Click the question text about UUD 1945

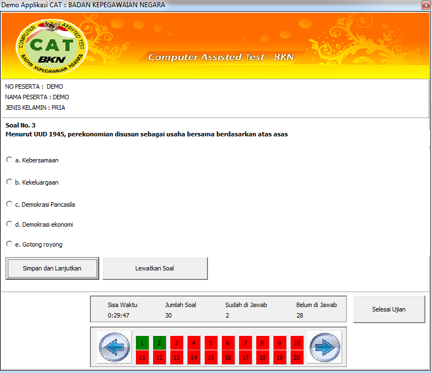(146, 134)
